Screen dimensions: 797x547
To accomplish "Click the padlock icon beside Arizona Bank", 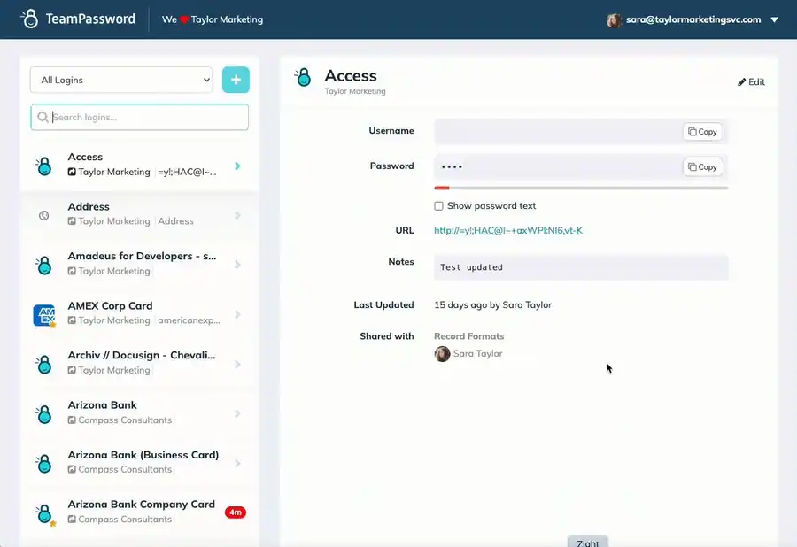I will 44,414.
